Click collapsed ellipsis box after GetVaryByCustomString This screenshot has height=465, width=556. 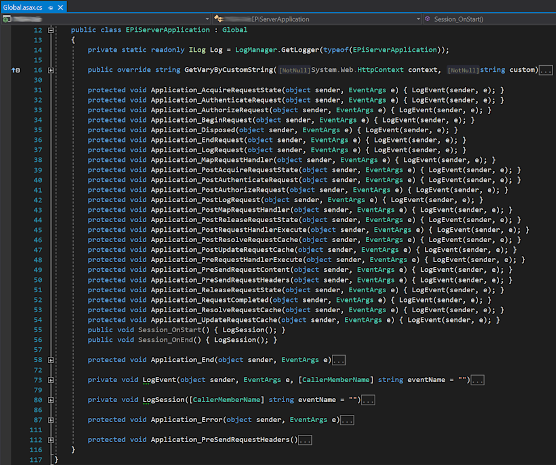click(546, 70)
